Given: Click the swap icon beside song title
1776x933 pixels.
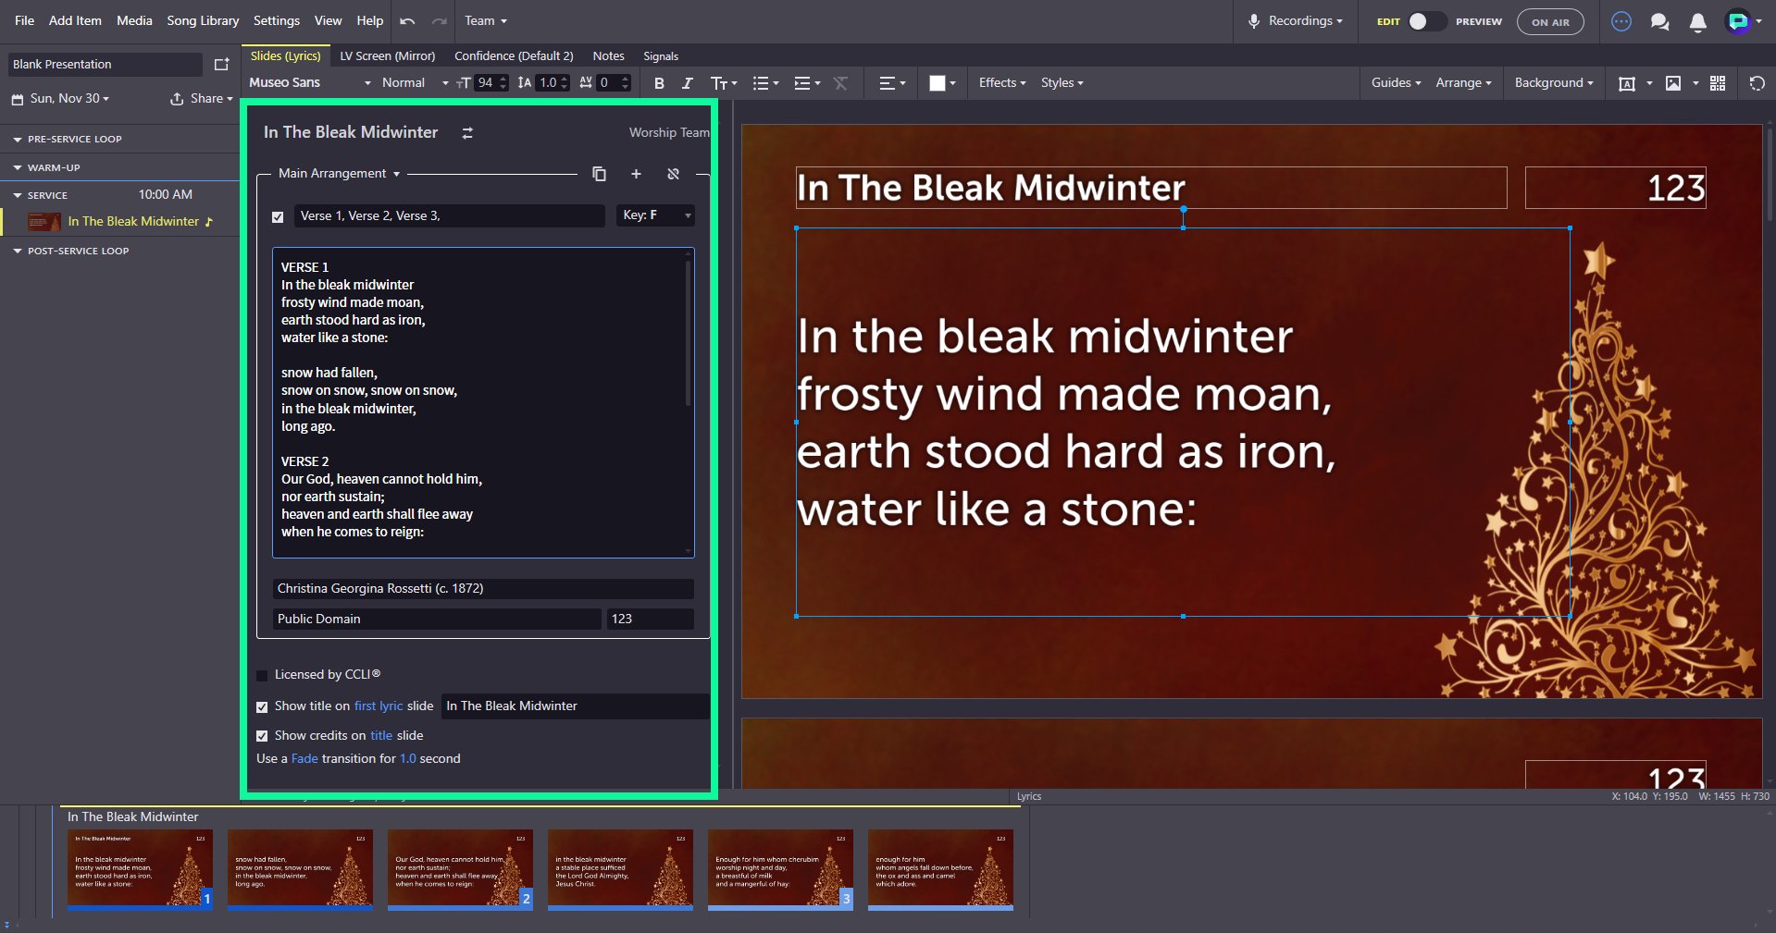Looking at the screenshot, I should 467,133.
